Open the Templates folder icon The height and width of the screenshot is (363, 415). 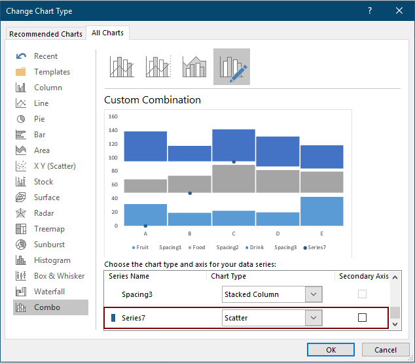[x=21, y=72]
